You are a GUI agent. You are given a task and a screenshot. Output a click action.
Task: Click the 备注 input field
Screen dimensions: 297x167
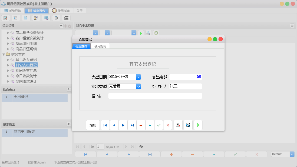pyautogui.click(x=155, y=96)
